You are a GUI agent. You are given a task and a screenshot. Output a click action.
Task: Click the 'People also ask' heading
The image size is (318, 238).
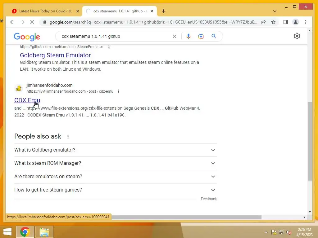[x=38, y=136]
